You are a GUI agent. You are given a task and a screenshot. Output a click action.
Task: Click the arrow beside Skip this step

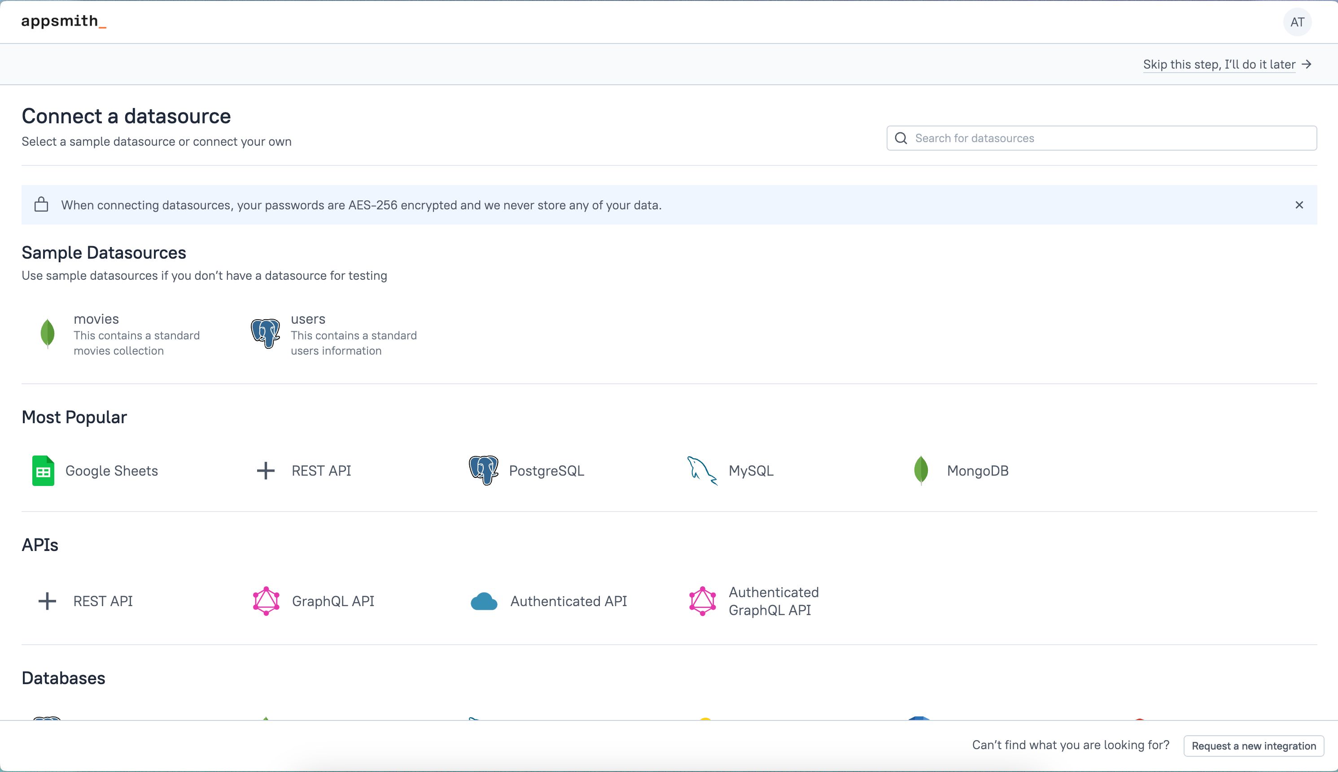coord(1307,64)
